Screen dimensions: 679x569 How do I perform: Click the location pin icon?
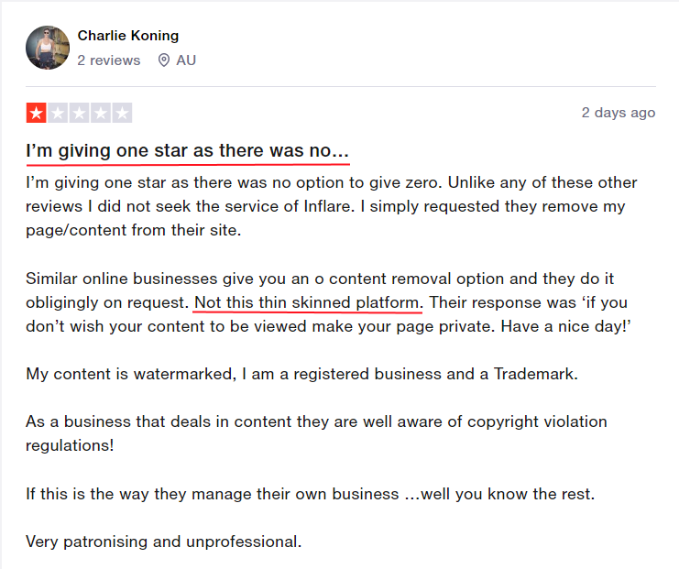(164, 60)
